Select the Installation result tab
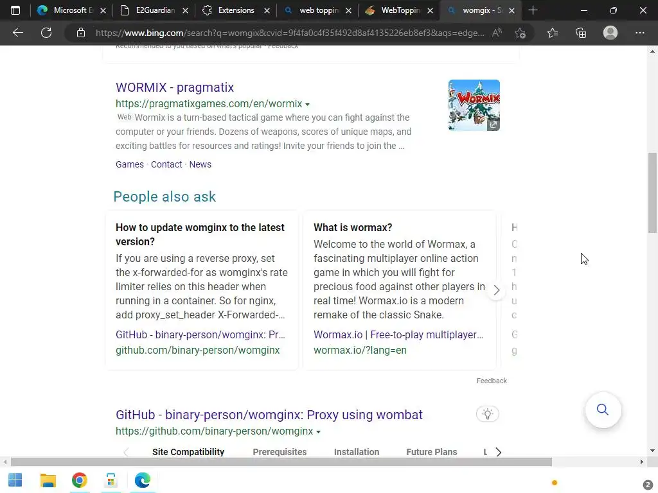The width and height of the screenshot is (658, 493). (356, 452)
